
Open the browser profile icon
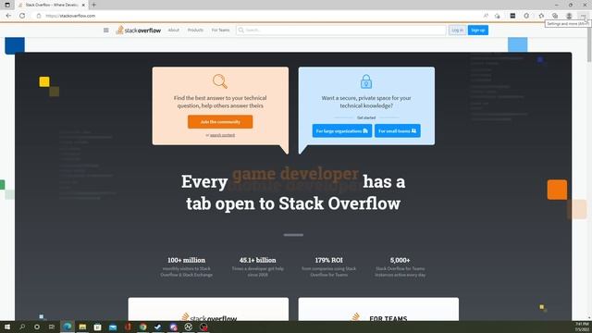pos(569,16)
